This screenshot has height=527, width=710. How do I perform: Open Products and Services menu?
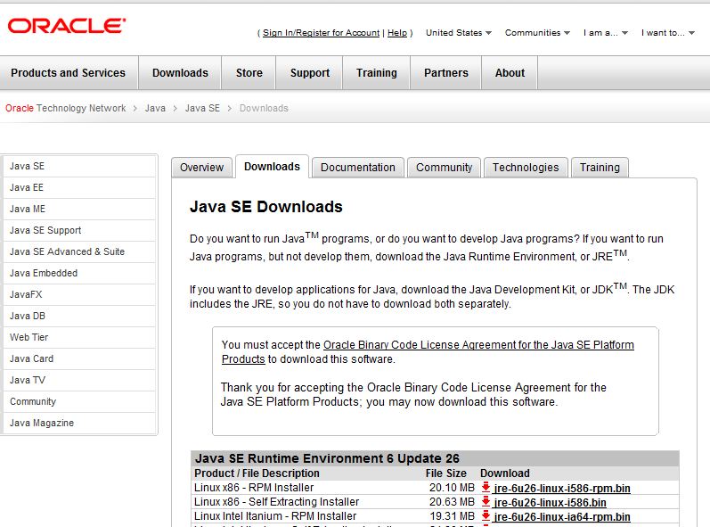pyautogui.click(x=69, y=73)
